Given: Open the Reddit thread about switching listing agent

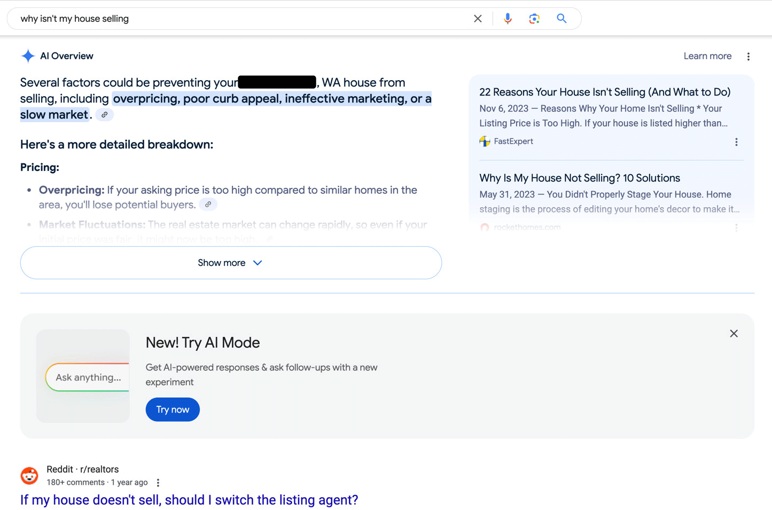Looking at the screenshot, I should 189,500.
